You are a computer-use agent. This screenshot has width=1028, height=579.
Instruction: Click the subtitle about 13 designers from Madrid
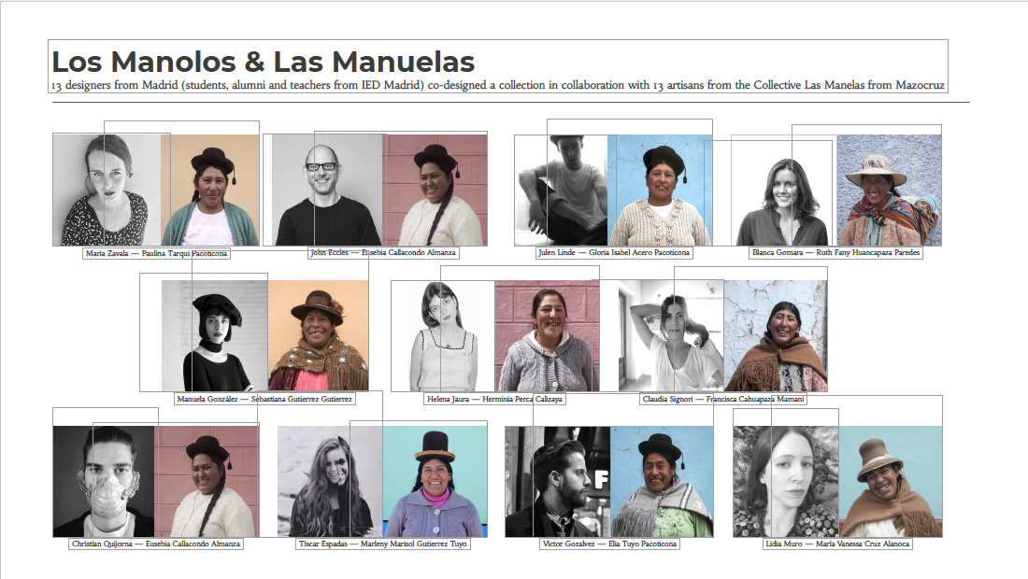click(497, 85)
